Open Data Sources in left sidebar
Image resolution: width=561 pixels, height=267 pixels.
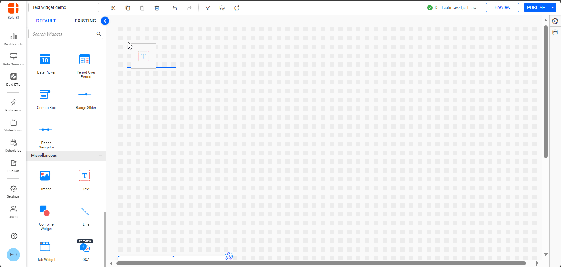point(13,59)
